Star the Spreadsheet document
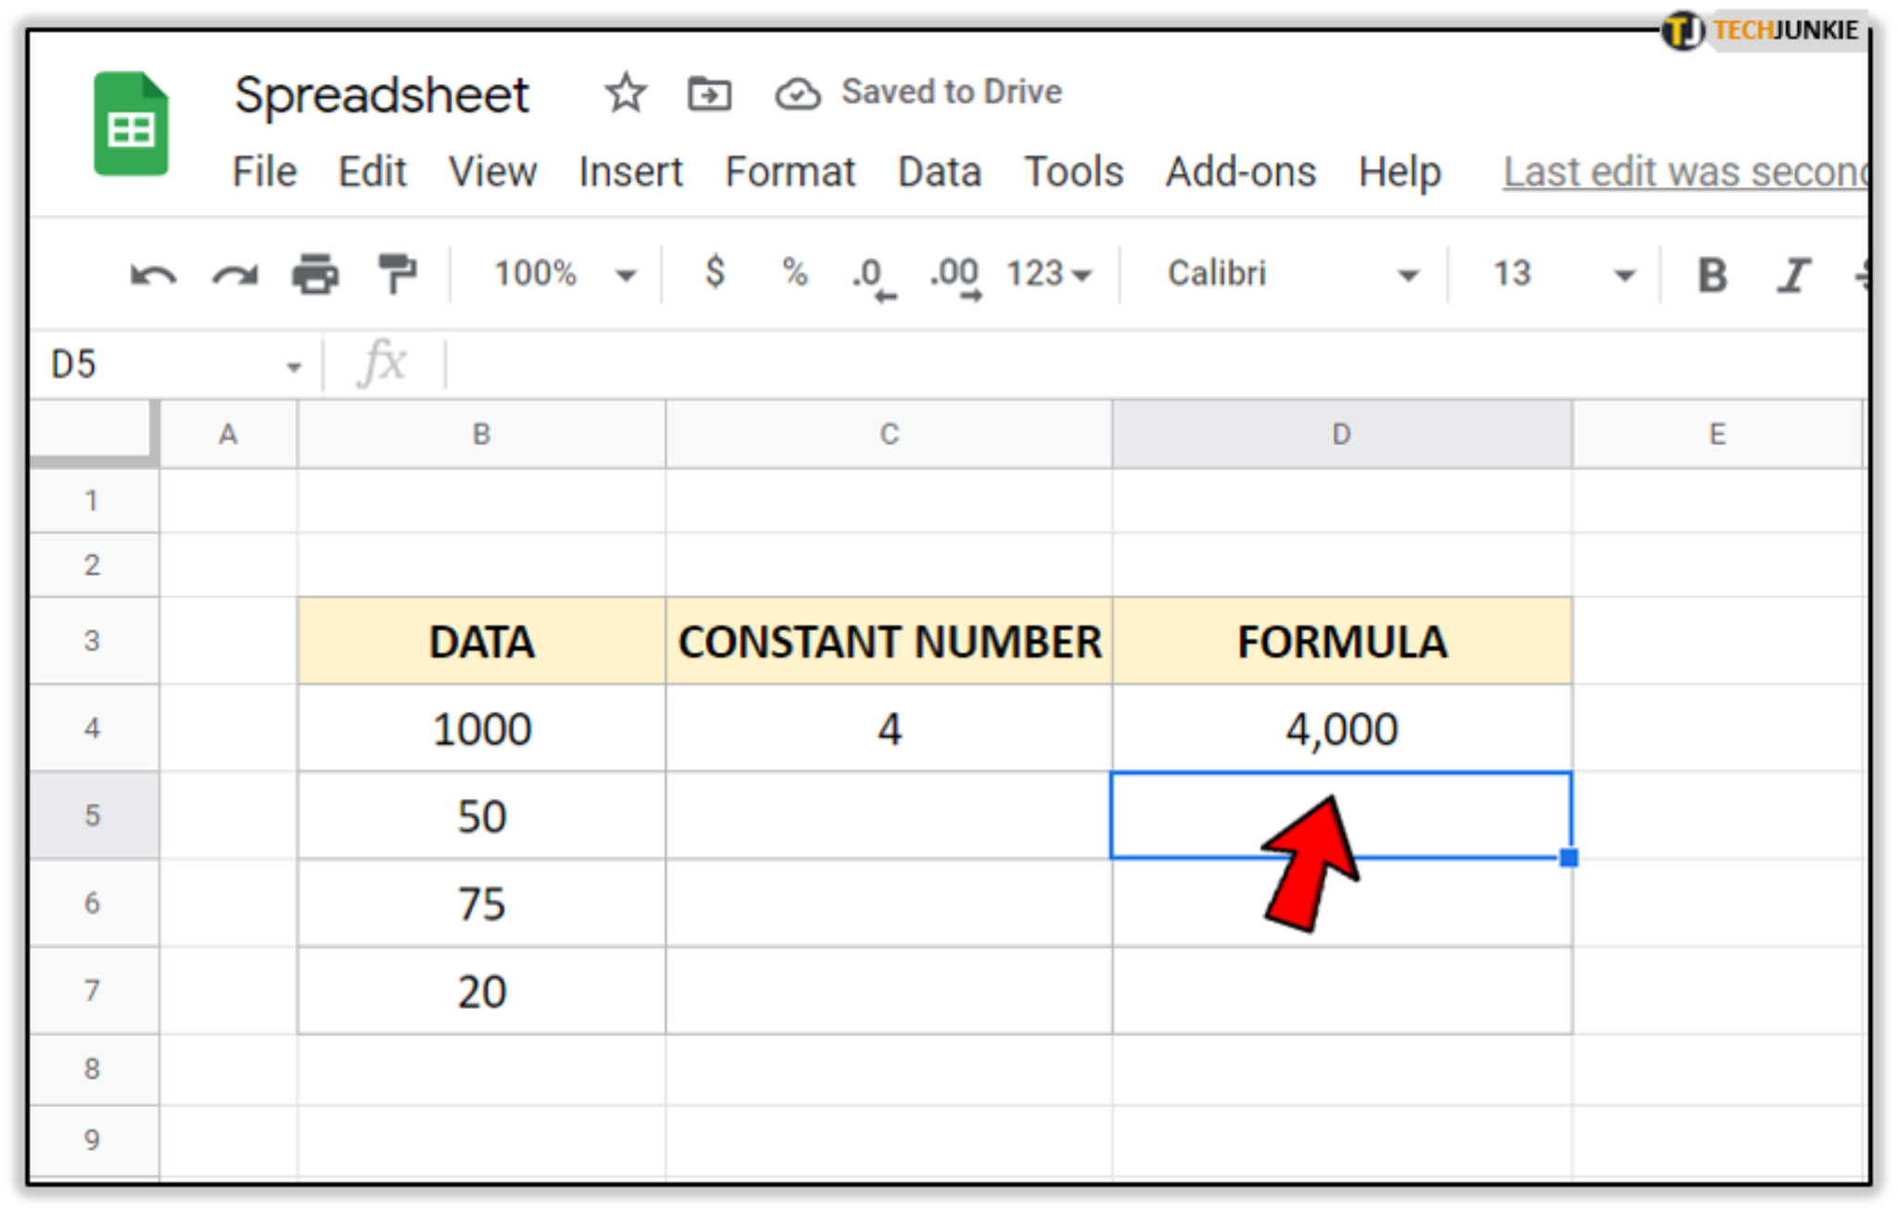This screenshot has height=1212, width=1898. 625,92
